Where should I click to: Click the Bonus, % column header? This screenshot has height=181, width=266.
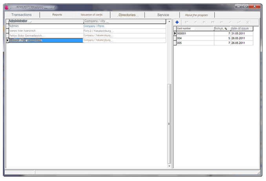coord(222,29)
